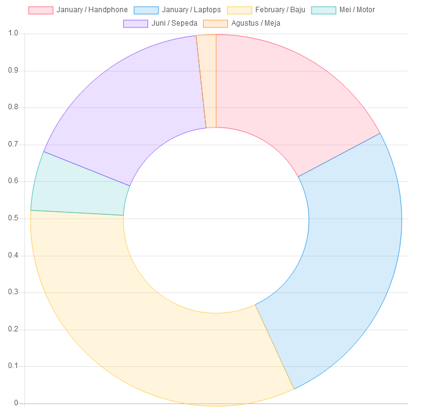
Task: Toggle the 'Agustus / Meja' legend label
Action: [255, 23]
